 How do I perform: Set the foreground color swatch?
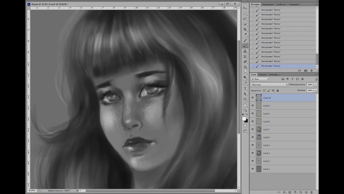(x=244, y=119)
